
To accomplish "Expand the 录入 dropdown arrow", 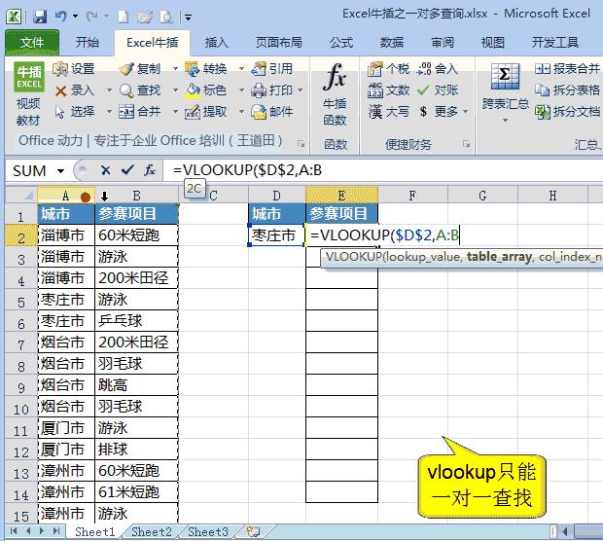I will pos(109,90).
